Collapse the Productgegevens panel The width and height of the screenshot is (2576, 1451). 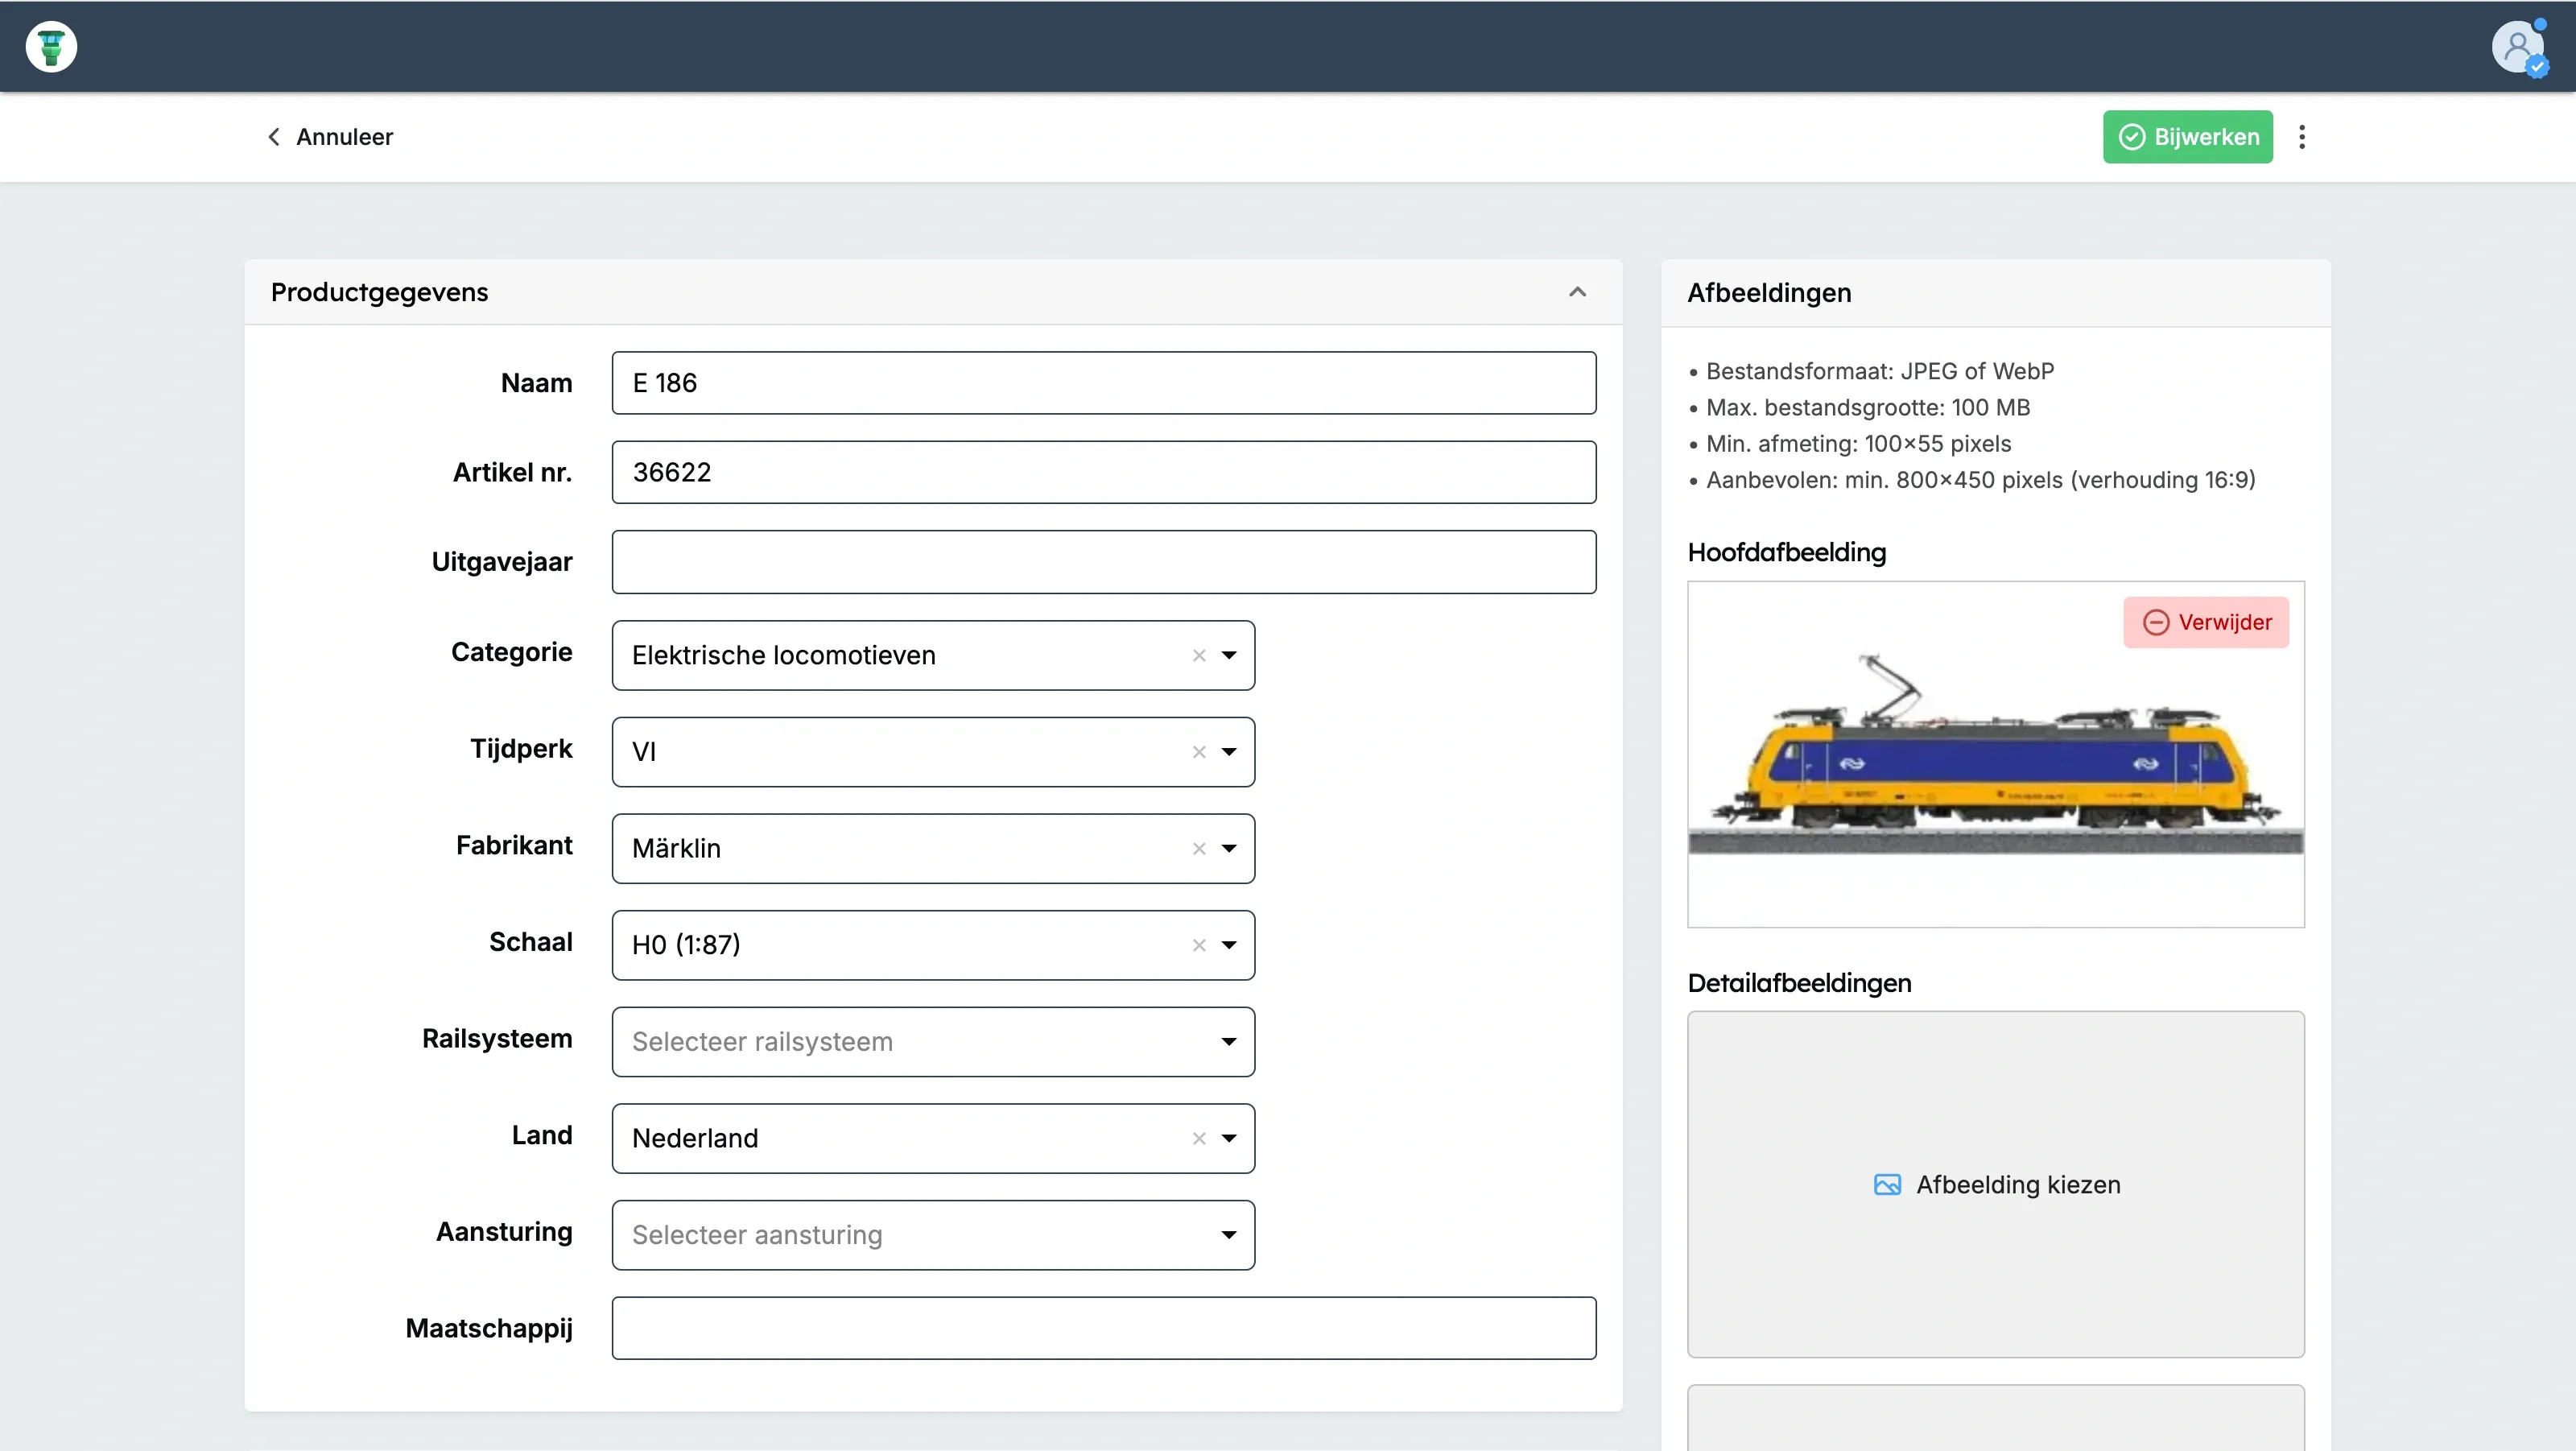pyautogui.click(x=1577, y=292)
